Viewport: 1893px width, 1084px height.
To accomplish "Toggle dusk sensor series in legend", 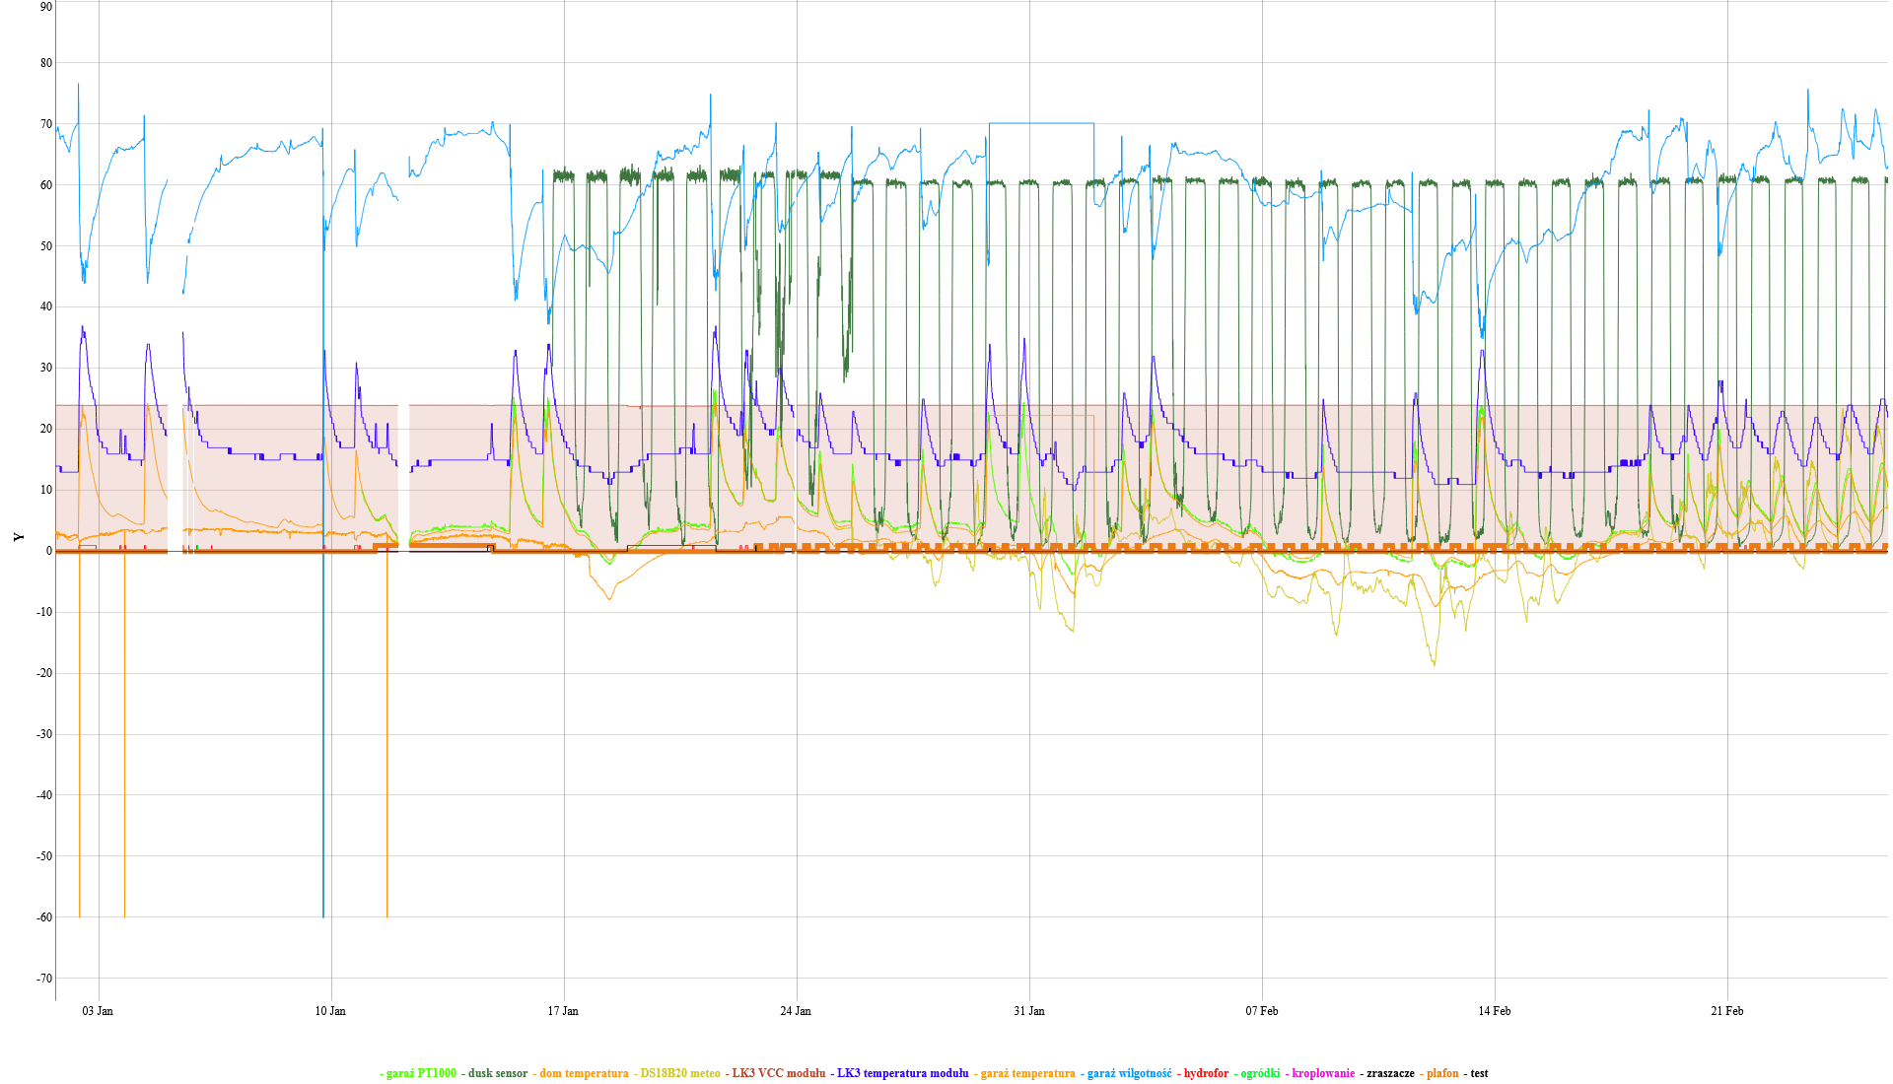I will coord(498,1073).
